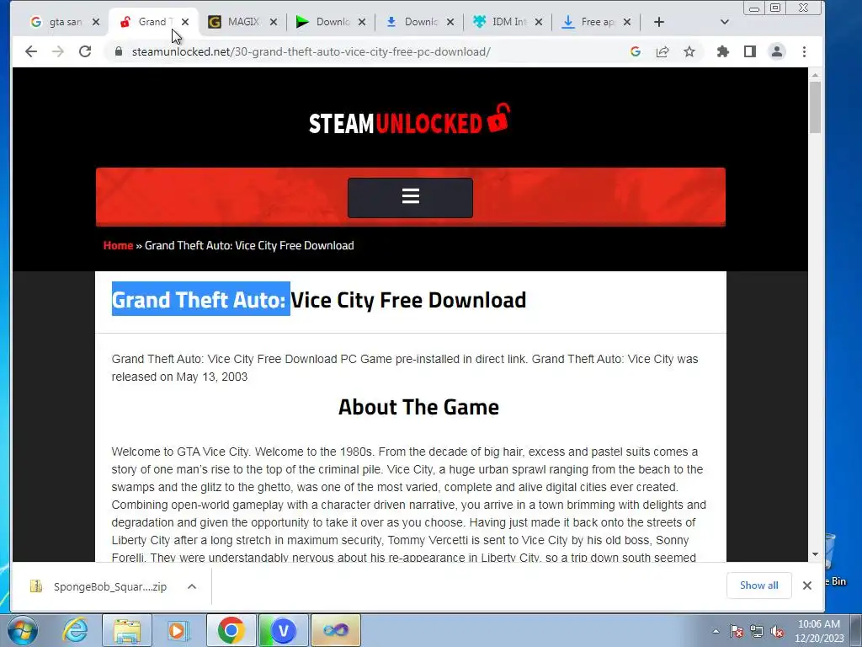Close the downloads bar

point(807,586)
